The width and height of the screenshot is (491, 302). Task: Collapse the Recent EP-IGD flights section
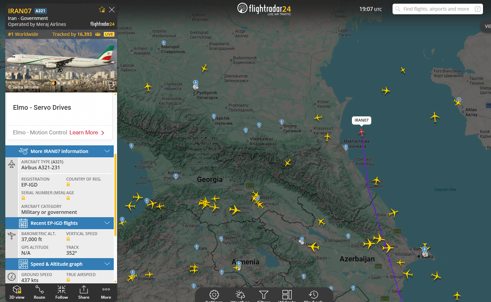pos(107,223)
